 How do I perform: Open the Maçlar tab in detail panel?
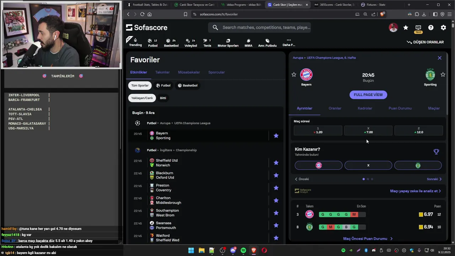click(x=434, y=108)
